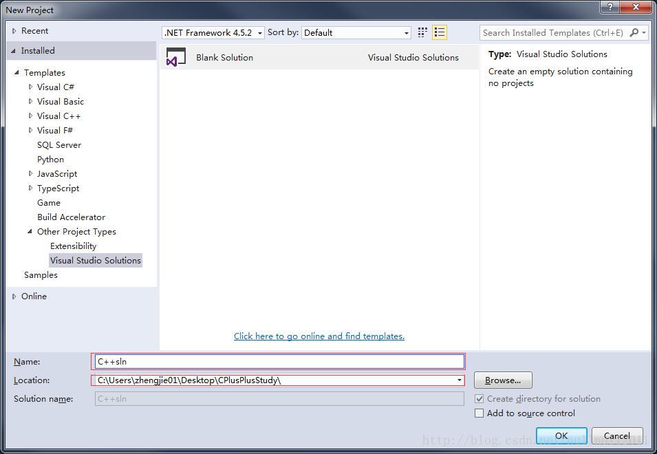Select SQL Server templates
This screenshot has width=657, height=454.
(x=59, y=145)
